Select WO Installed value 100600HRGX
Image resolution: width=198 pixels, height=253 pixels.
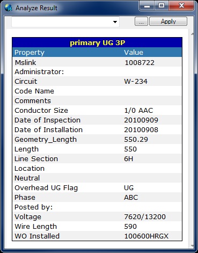point(146,236)
